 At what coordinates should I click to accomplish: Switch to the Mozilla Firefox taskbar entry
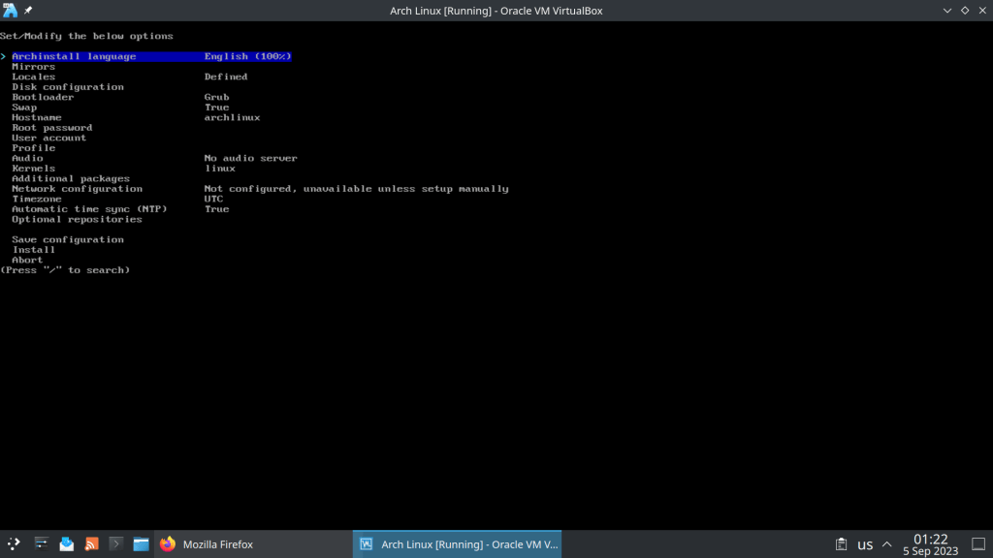point(207,544)
